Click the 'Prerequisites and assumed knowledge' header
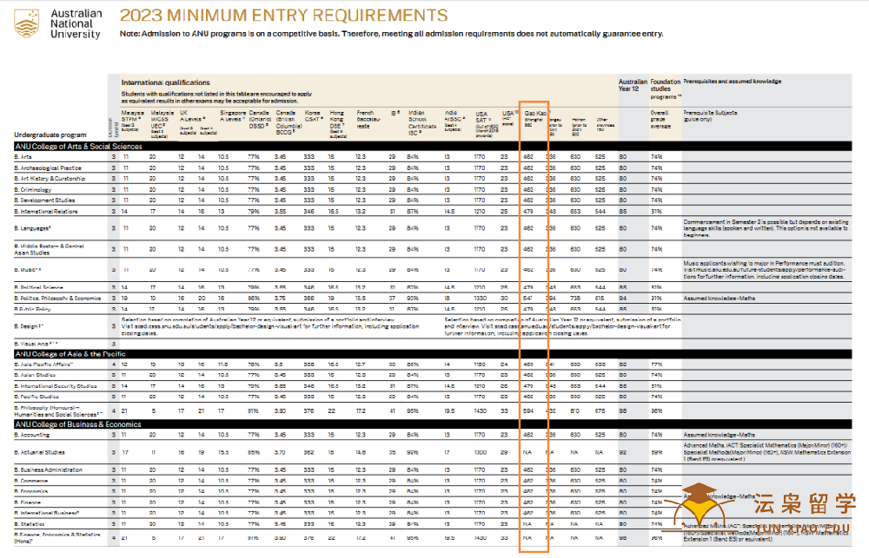Screen dimensions: 869x558 (732, 82)
